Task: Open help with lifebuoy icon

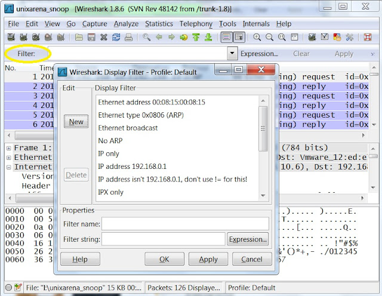Action: [368, 37]
